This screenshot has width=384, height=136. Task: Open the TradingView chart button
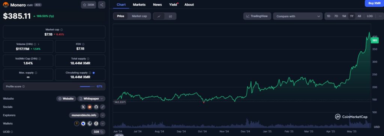coord(257,16)
